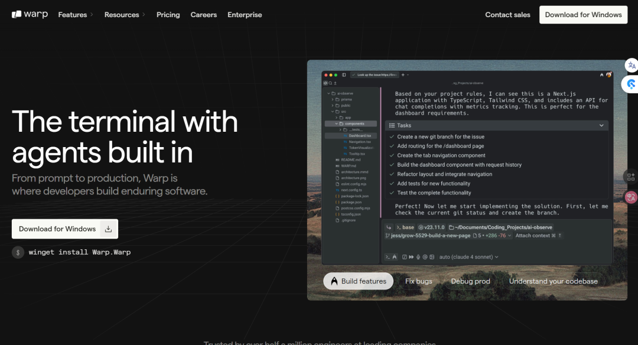Screen dimensions: 638x345
Task: Click the Contact sales link
Action: (x=507, y=15)
